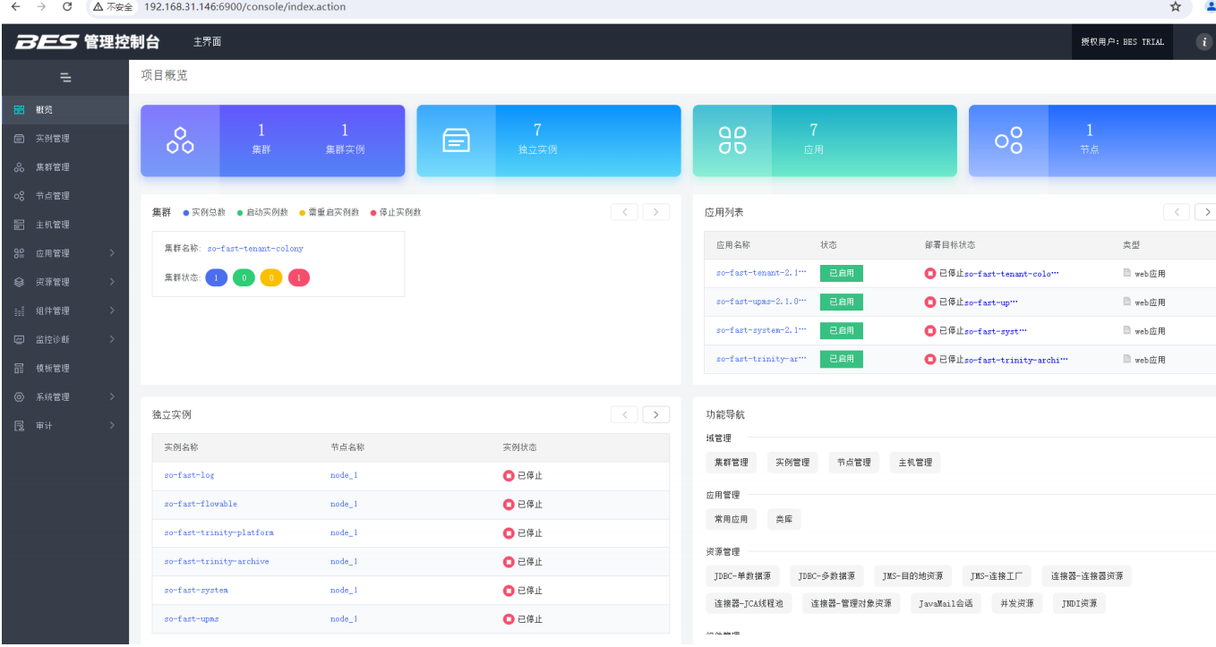Image resolution: width=1216 pixels, height=647 pixels.
Task: Open the so-fast-tenant-colony cluster link
Action: click(255, 249)
